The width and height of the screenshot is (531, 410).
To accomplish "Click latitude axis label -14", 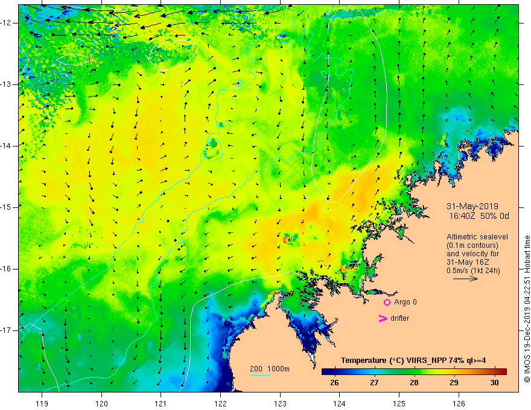I will point(6,146).
